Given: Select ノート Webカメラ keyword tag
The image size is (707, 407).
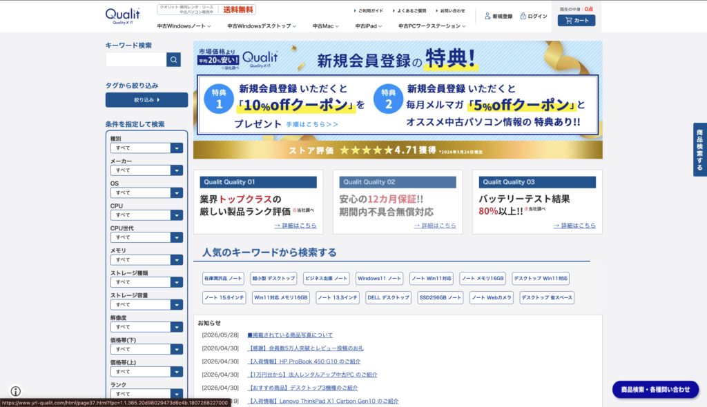Looking at the screenshot, I should tap(492, 298).
